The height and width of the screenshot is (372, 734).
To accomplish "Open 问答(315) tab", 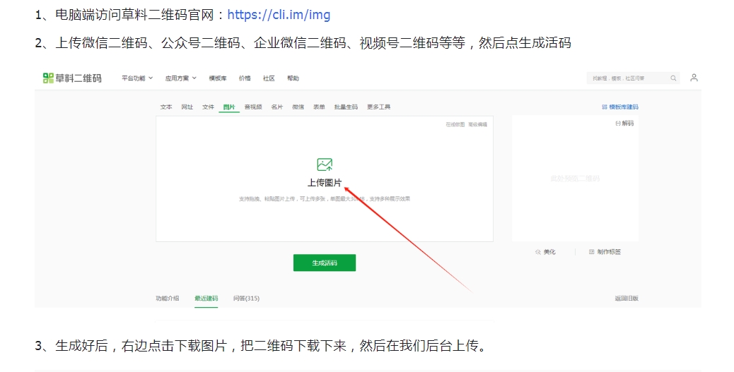I will tap(246, 299).
